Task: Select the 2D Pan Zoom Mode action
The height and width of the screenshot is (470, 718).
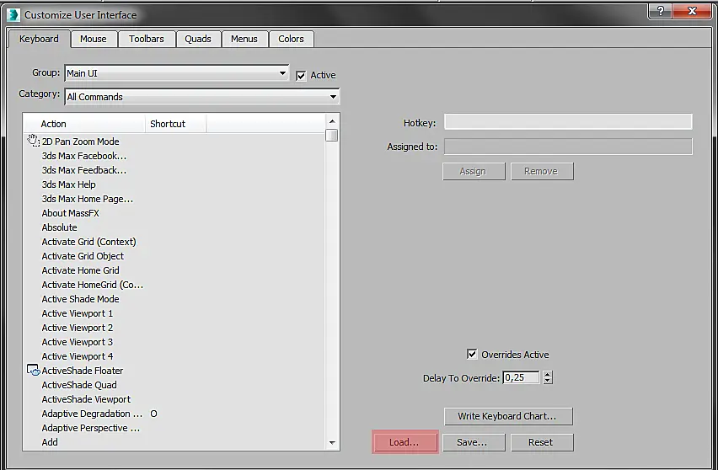Action: [x=81, y=142]
